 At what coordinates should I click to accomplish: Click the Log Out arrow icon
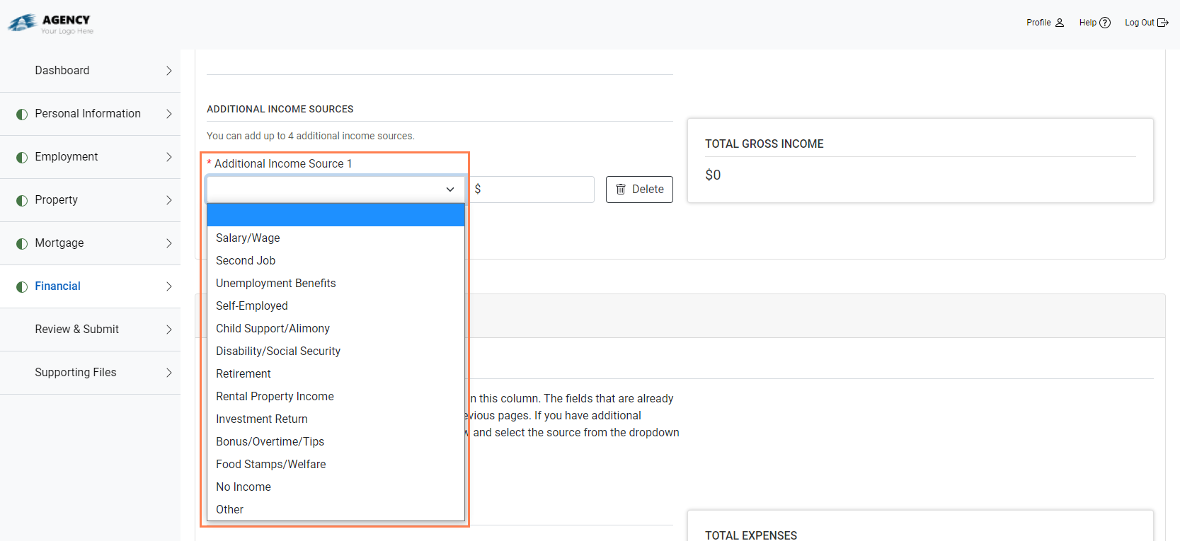[x=1162, y=23]
